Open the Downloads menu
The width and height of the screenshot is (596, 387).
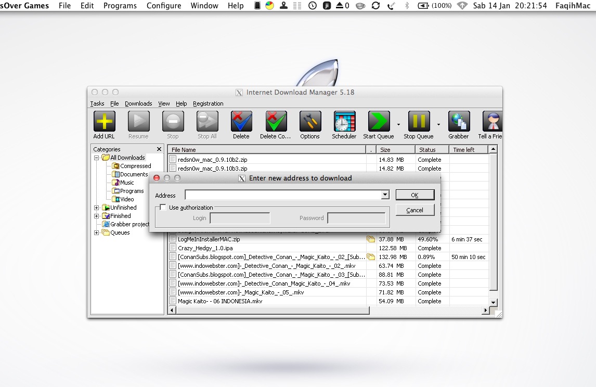pyautogui.click(x=138, y=104)
